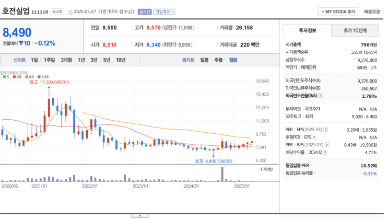Click the 외국인소진율 value 2.78%
Screen dimensions: 388x219
[x=369, y=96]
